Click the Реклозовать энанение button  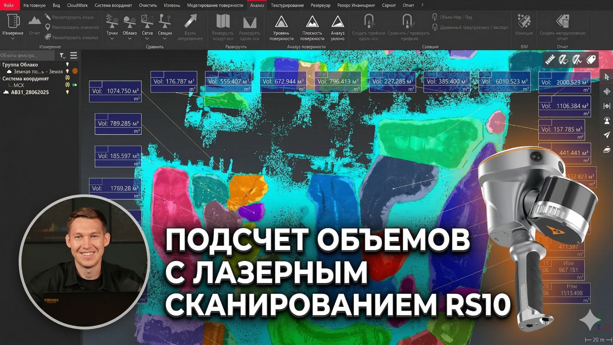tap(72, 27)
